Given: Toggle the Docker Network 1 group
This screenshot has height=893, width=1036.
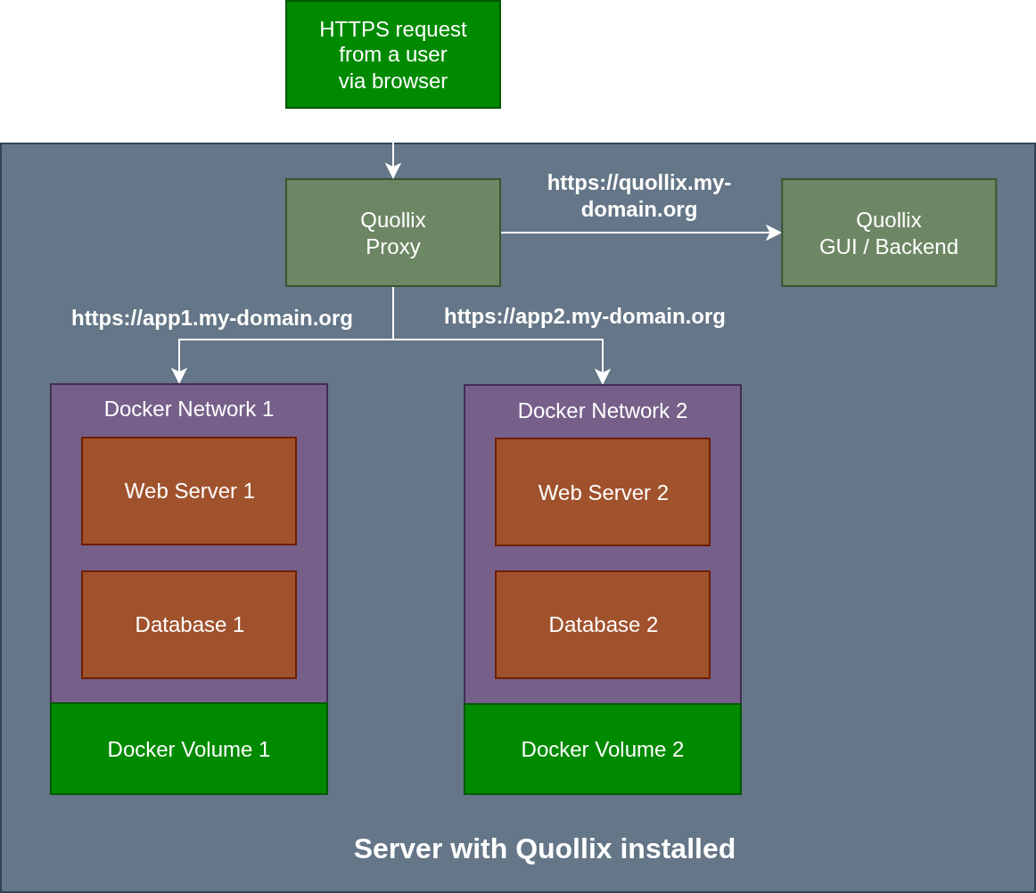Looking at the screenshot, I should [189, 410].
